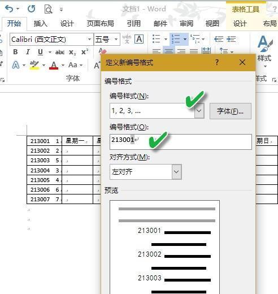Viewport: 278px width, 294px height.
Task: Open the 五号 font size dropdown
Action: (116, 39)
